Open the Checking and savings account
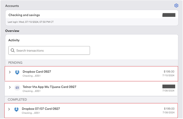This screenshot has width=183, height=119. tap(24, 15)
